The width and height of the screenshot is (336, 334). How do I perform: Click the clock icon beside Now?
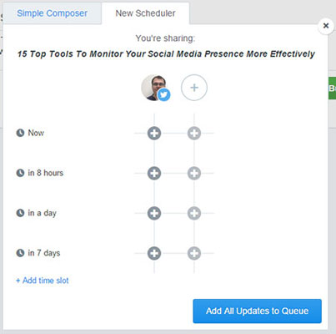pos(20,133)
